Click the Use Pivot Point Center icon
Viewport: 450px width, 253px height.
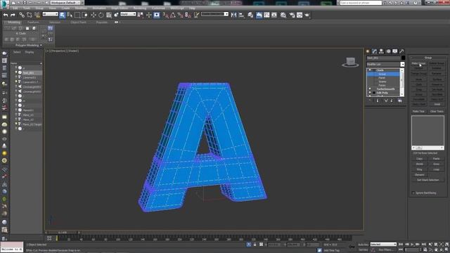141,15
